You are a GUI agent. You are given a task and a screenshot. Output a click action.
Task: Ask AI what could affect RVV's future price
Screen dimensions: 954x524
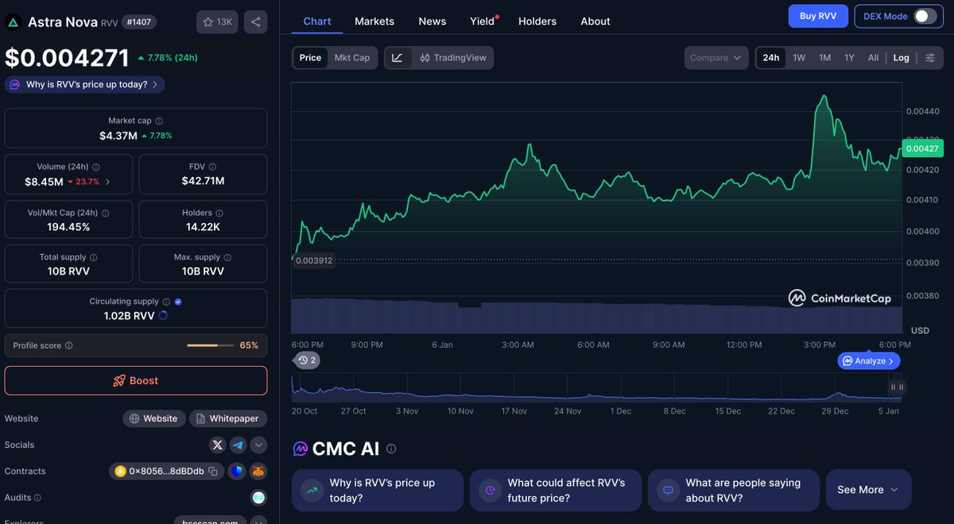coord(556,490)
